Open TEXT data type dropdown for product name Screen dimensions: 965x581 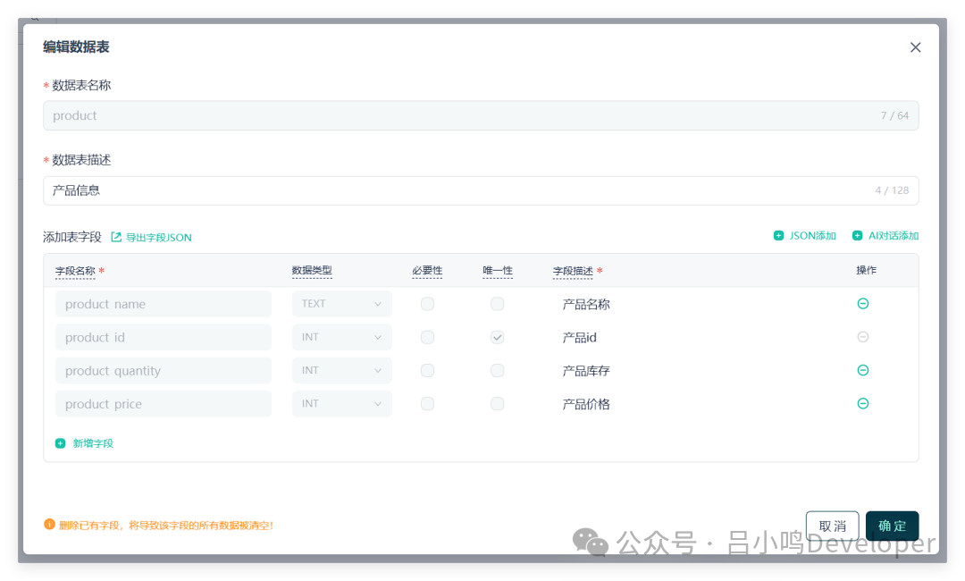(x=342, y=303)
